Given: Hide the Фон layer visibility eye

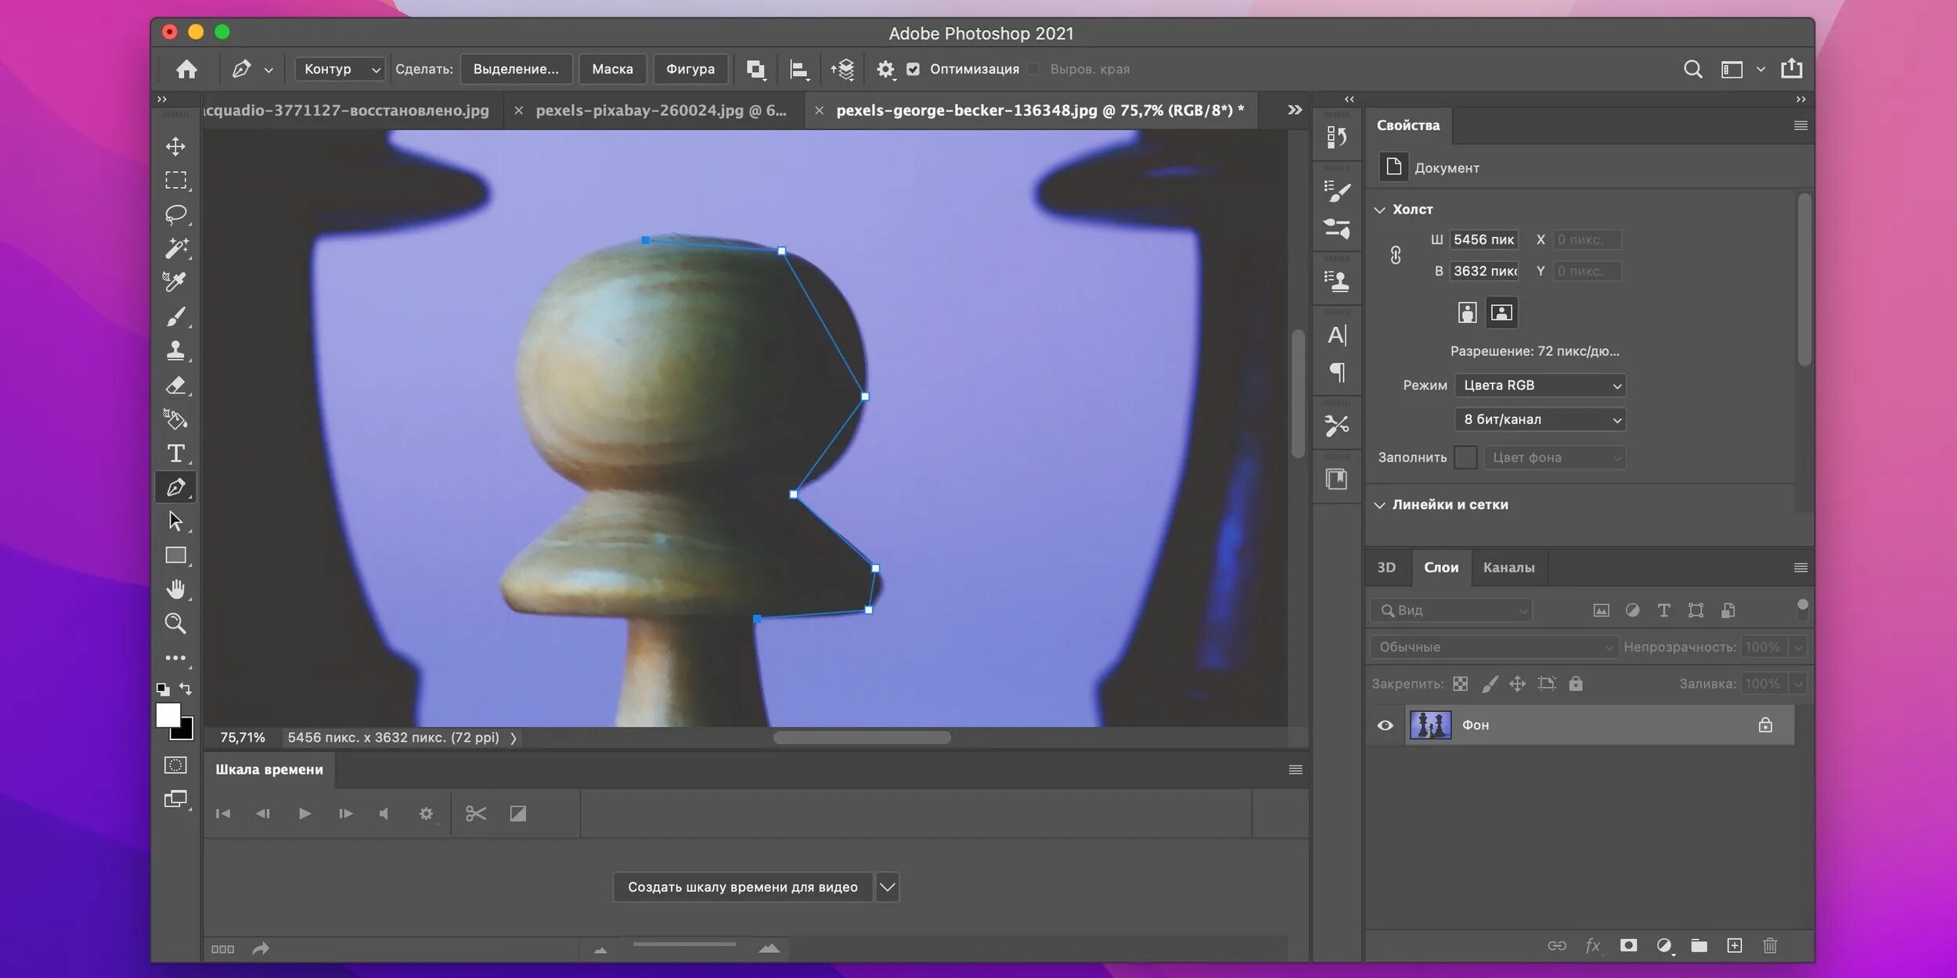Looking at the screenshot, I should coord(1385,725).
